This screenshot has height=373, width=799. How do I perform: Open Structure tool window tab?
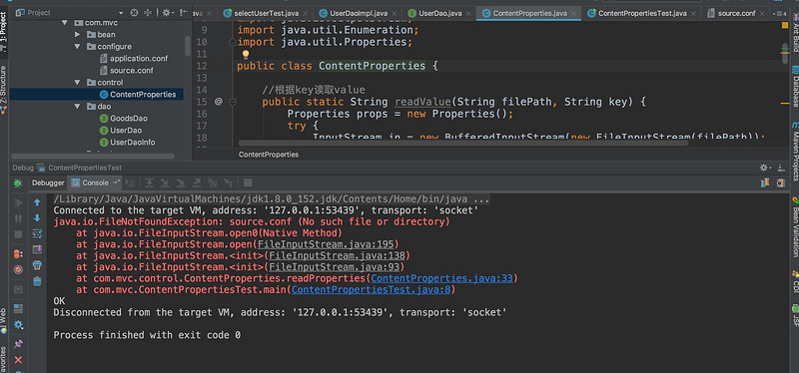coord(4,89)
